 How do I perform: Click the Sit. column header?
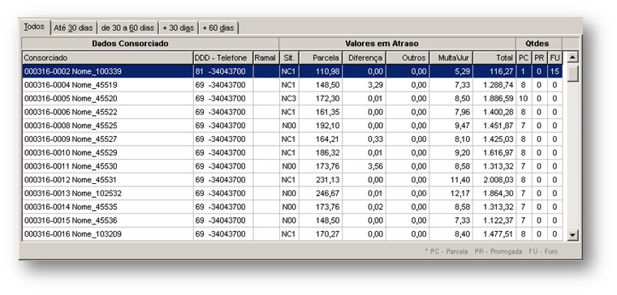289,58
